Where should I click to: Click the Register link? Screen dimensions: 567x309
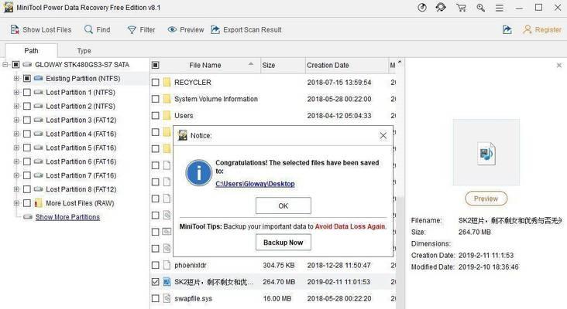pyautogui.click(x=542, y=29)
